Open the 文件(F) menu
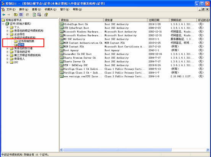Screen dimensions: 211x157 coord(11,10)
